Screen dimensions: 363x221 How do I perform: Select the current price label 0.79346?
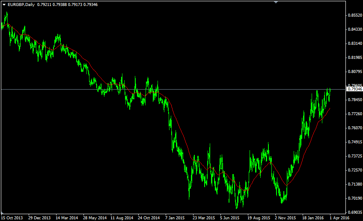click(x=354, y=89)
